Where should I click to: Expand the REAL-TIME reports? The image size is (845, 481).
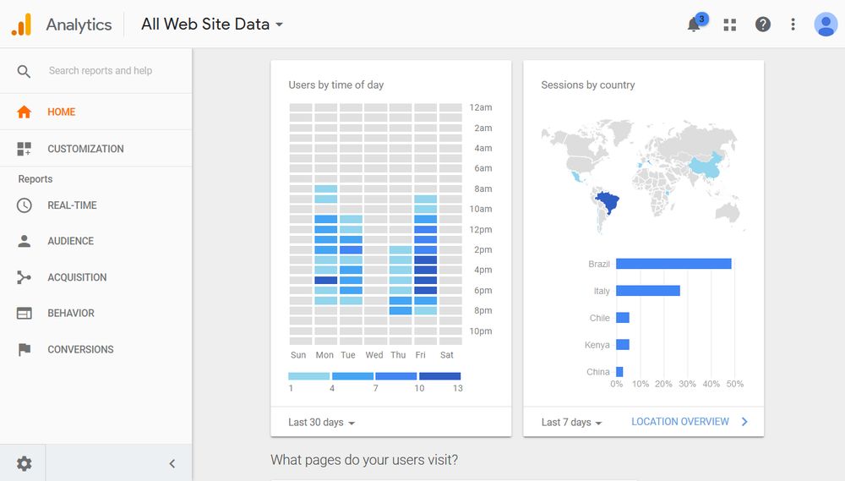[72, 205]
